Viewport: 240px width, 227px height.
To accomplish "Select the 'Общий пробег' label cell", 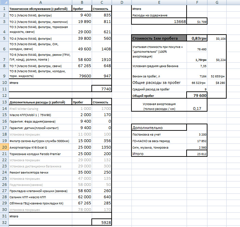I will [x=159, y=96].
